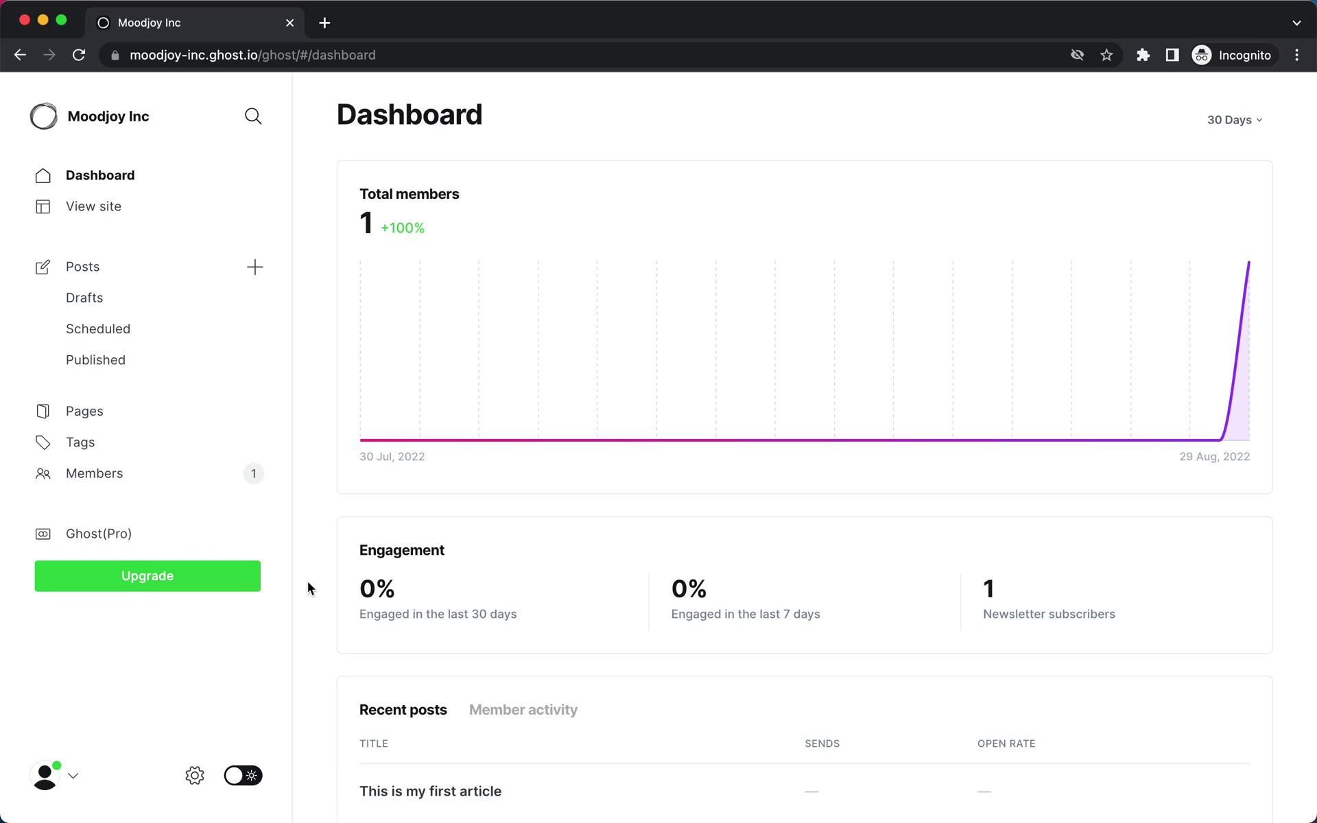Open "This is my first article" post
The width and height of the screenshot is (1317, 823).
click(430, 791)
